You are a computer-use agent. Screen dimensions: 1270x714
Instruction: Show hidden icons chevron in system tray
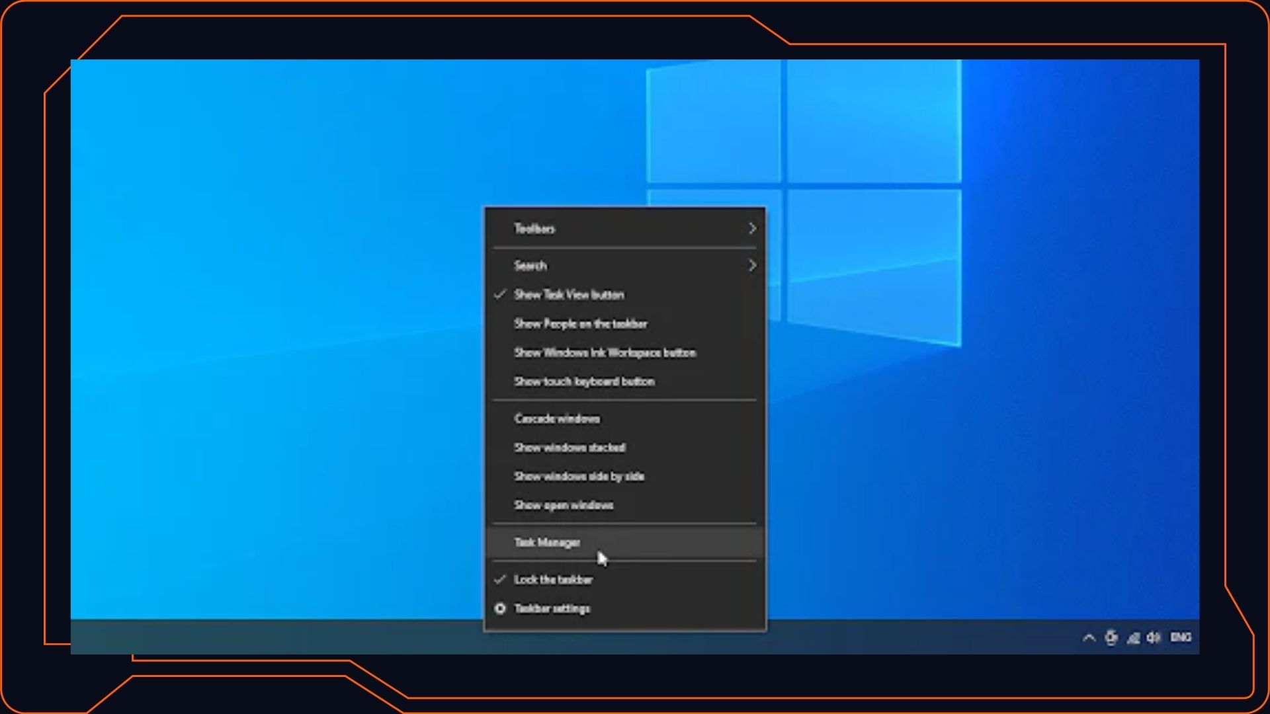pos(1089,637)
